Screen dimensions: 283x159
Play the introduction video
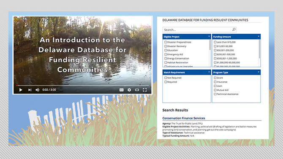(21, 90)
